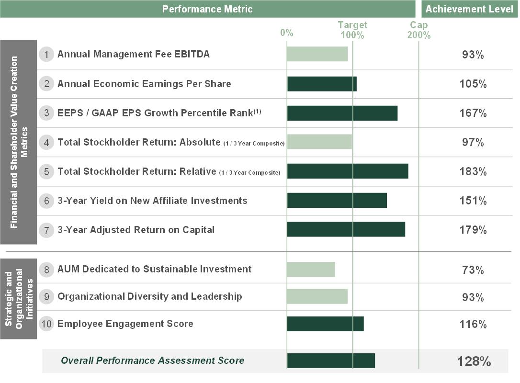Click the 128% overall achievement value
Viewport: 520px width, 383px height.
tap(473, 361)
